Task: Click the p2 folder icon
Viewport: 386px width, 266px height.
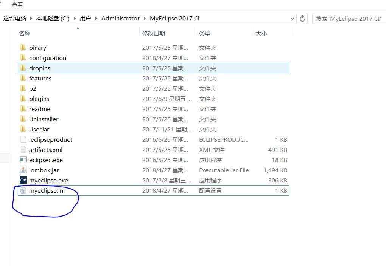Action: pyautogui.click(x=23, y=88)
